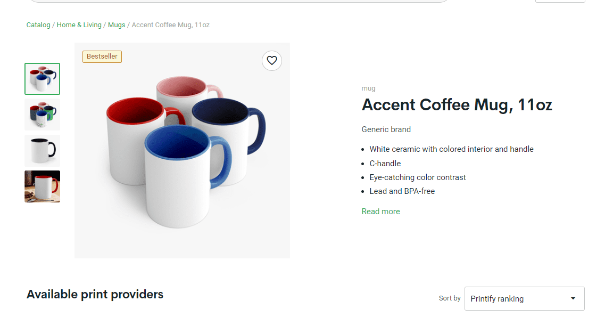
Task: Click the Accent Coffee Mug, 11oz title
Action: (457, 105)
